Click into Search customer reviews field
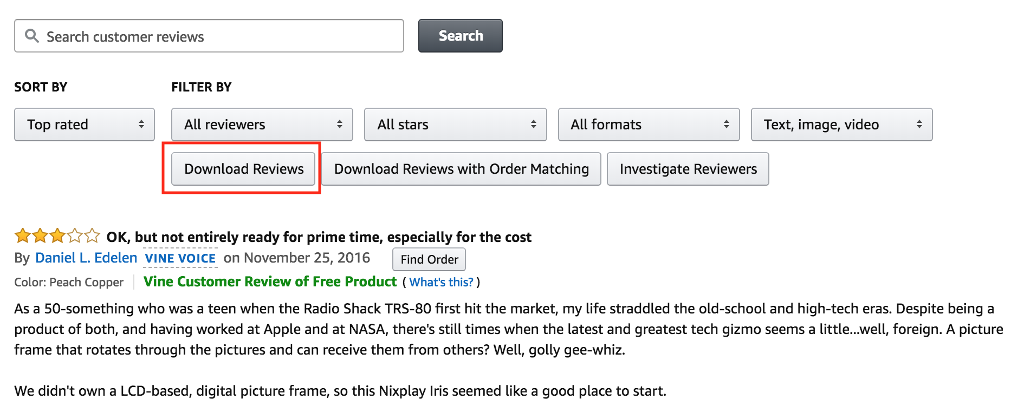The width and height of the screenshot is (1011, 419). pos(209,36)
